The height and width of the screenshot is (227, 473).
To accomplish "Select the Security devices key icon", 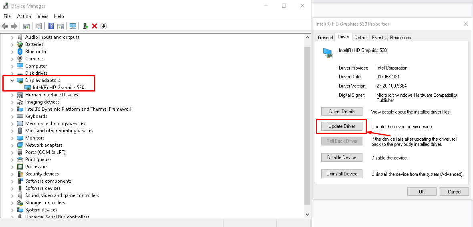I will click(20, 174).
